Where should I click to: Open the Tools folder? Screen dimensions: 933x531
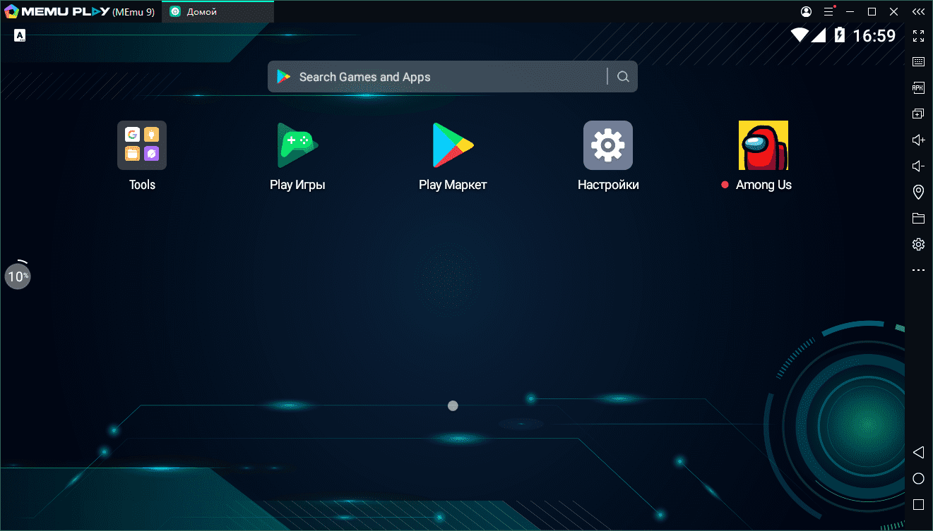[x=142, y=146]
